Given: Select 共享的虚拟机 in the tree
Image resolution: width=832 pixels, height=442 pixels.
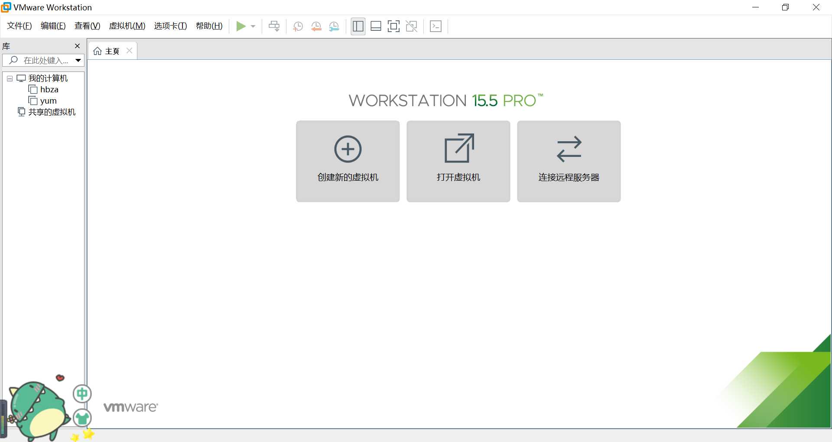Looking at the screenshot, I should pyautogui.click(x=46, y=112).
